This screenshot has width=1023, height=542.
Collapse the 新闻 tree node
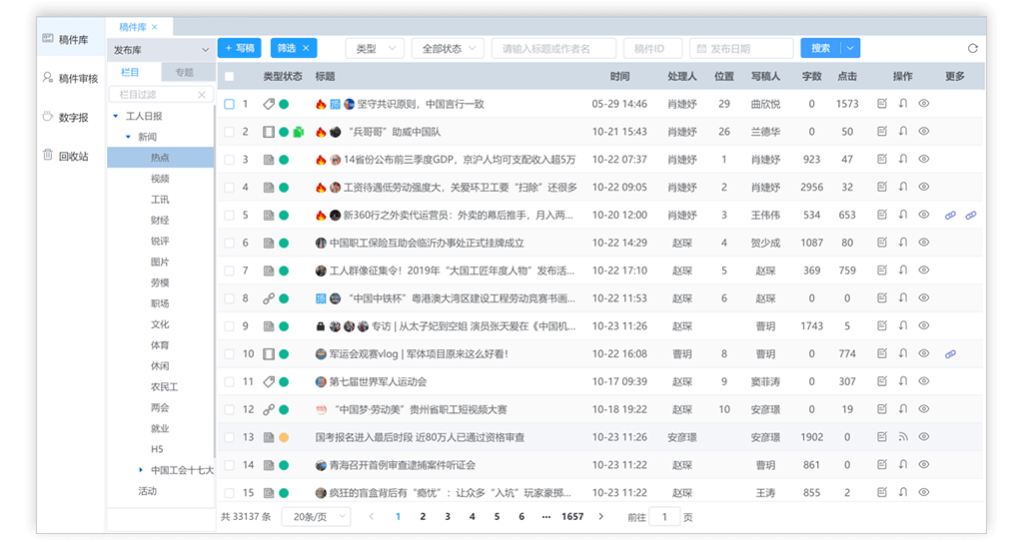[x=128, y=137]
